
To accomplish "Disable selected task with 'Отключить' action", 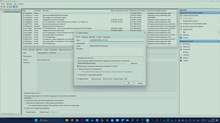I will tap(186, 50).
